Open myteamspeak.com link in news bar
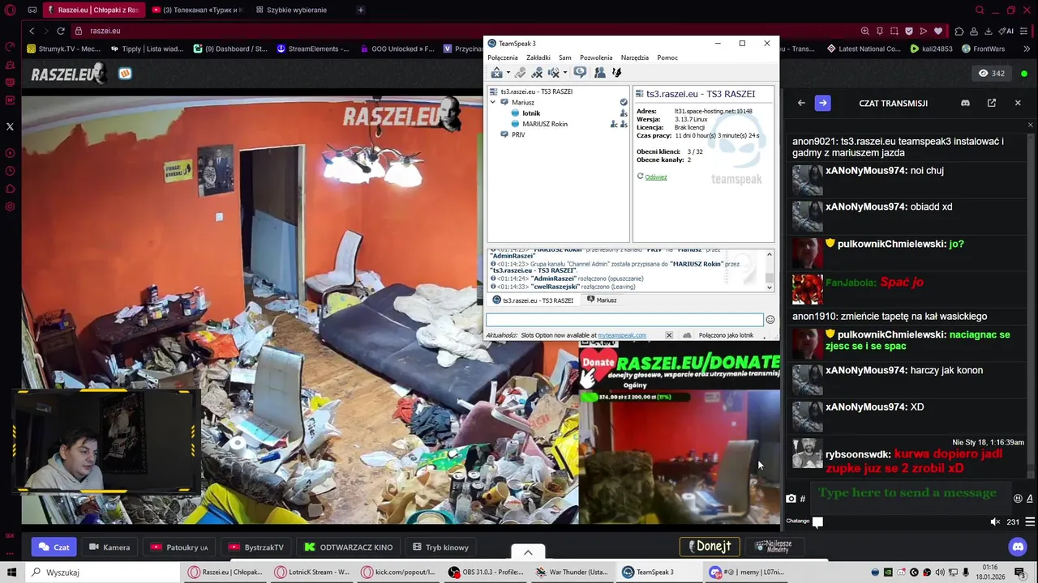The image size is (1038, 583). pos(622,335)
